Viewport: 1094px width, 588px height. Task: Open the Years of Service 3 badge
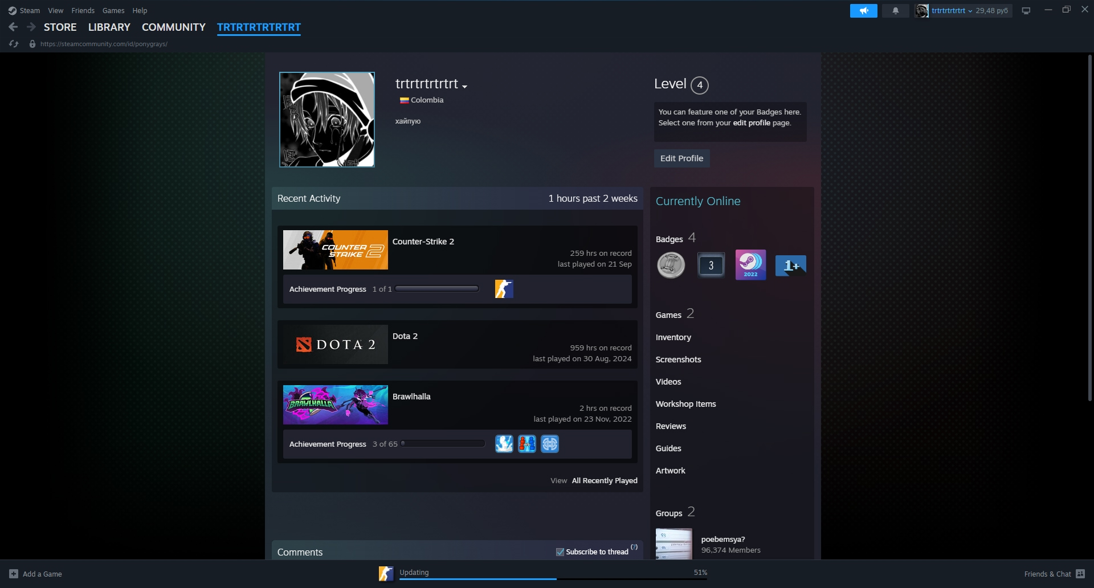tap(711, 265)
